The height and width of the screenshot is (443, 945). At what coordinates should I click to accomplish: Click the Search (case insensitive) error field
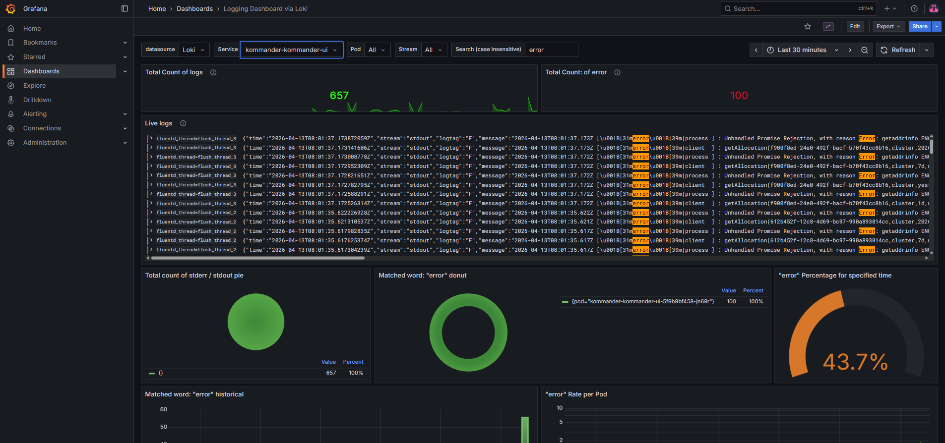click(x=551, y=50)
